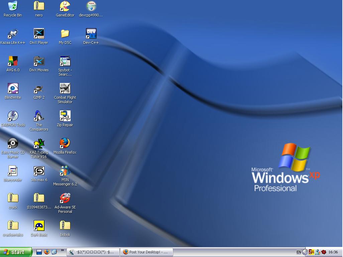Expand hidden Quick Launch items chevron

(x=62, y=250)
